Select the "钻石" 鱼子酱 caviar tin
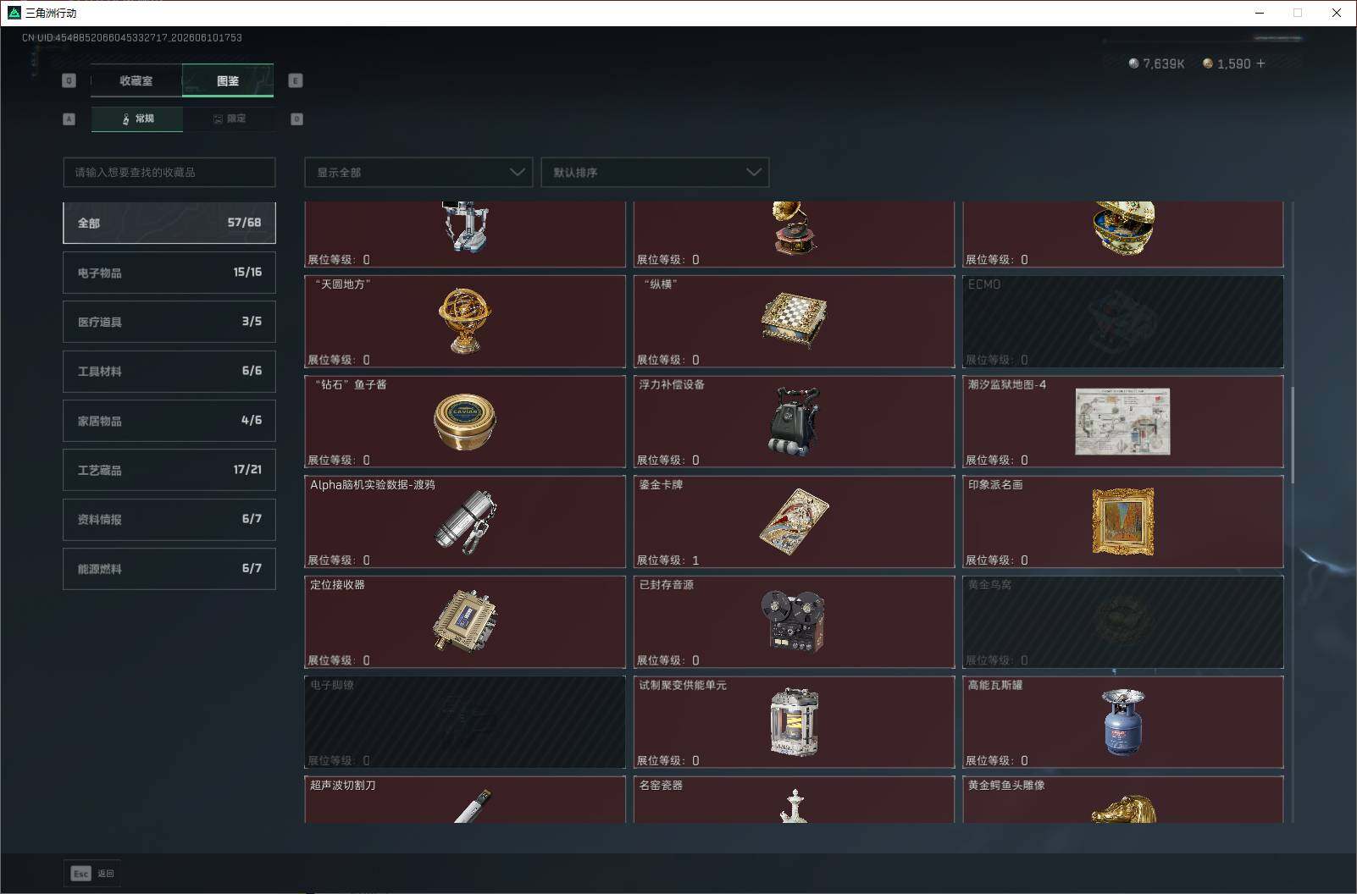This screenshot has height=894, width=1357. click(465, 422)
